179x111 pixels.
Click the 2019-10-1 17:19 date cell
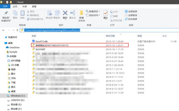114,49
